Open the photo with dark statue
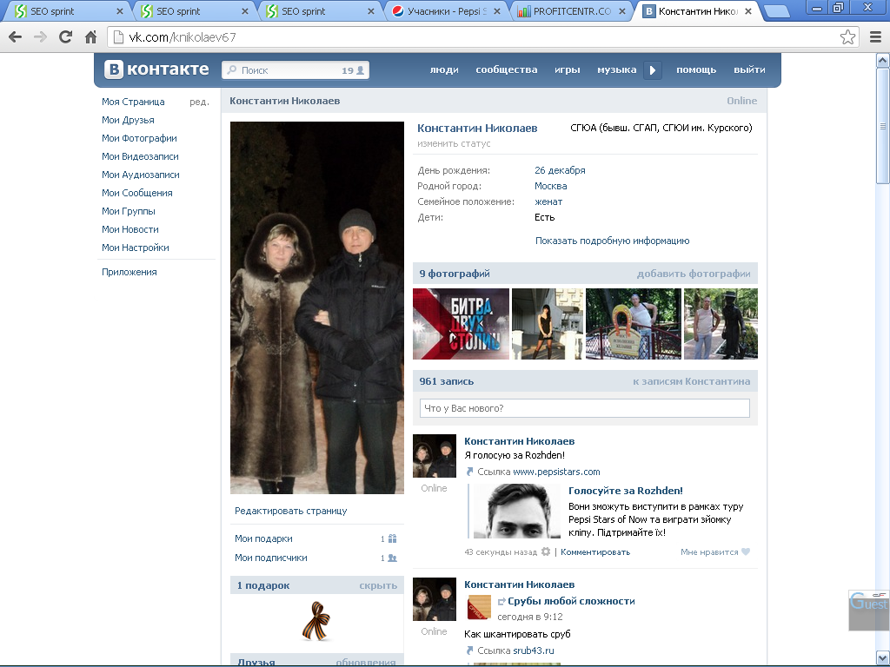The height and width of the screenshot is (667, 890). [x=721, y=324]
